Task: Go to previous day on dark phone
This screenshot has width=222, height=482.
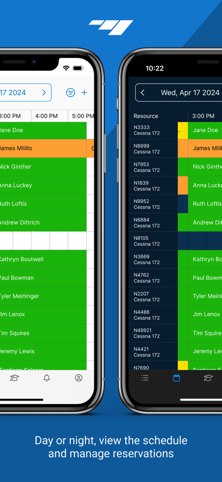Action: pos(143,93)
